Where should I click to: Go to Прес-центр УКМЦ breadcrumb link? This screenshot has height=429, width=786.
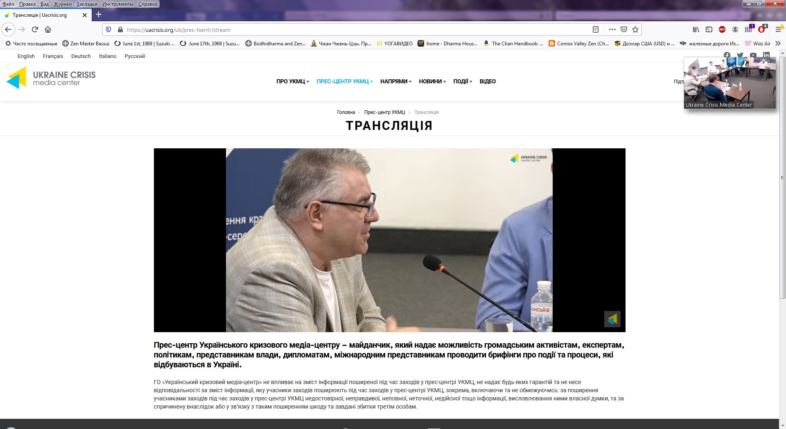pos(384,112)
